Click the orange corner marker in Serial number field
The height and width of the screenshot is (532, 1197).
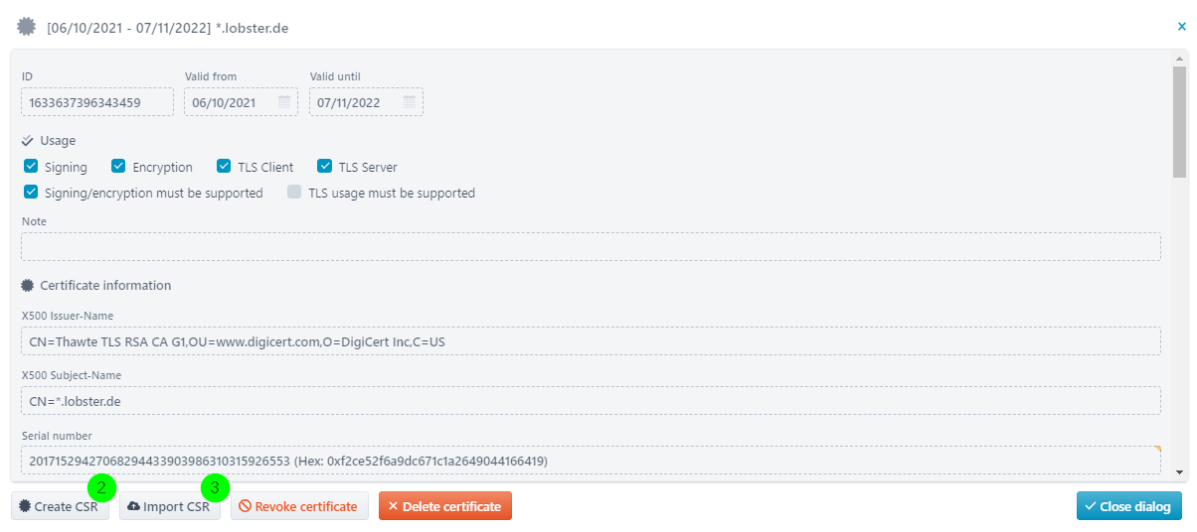pos(1157,450)
